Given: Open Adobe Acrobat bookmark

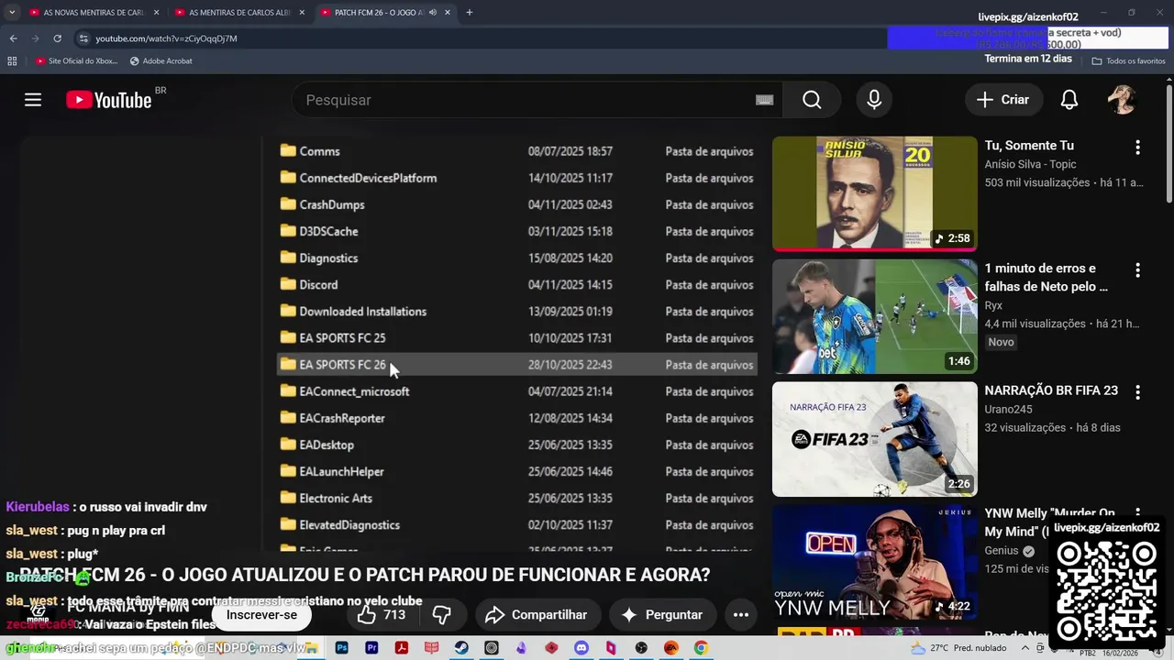Looking at the screenshot, I should (161, 60).
